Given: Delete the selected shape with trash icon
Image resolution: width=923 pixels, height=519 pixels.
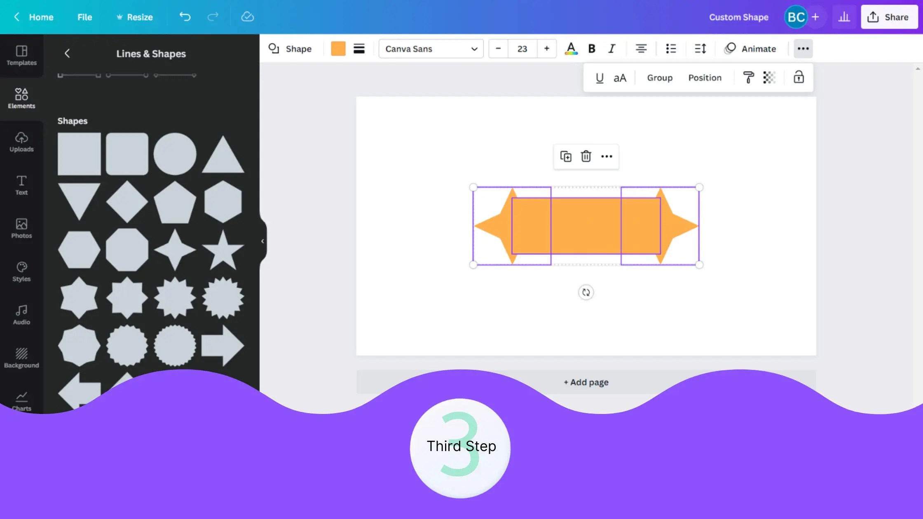Looking at the screenshot, I should pyautogui.click(x=586, y=157).
